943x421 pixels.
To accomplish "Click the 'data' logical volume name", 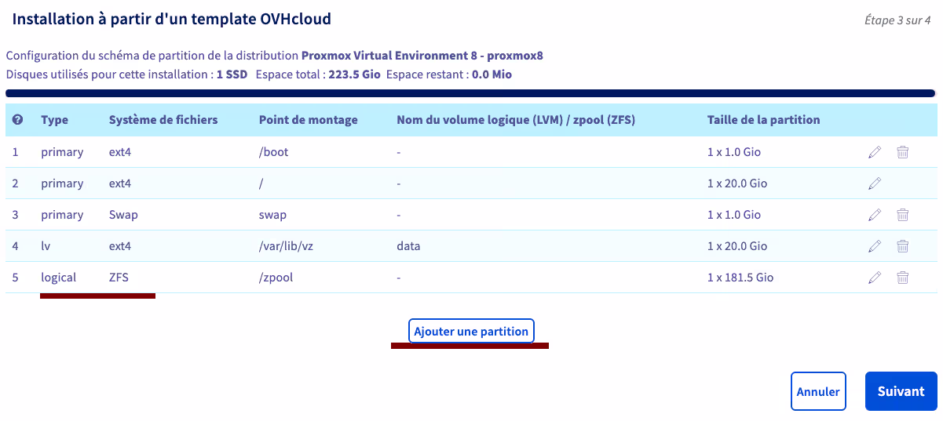I will click(408, 246).
